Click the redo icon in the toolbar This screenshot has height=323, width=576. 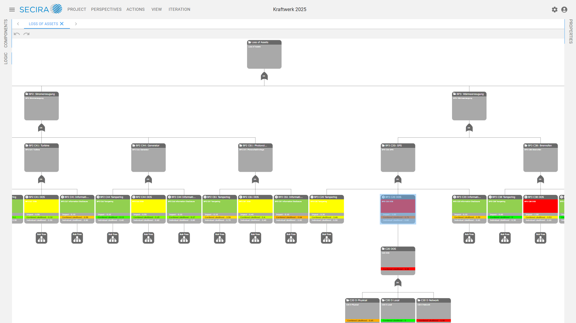click(26, 34)
